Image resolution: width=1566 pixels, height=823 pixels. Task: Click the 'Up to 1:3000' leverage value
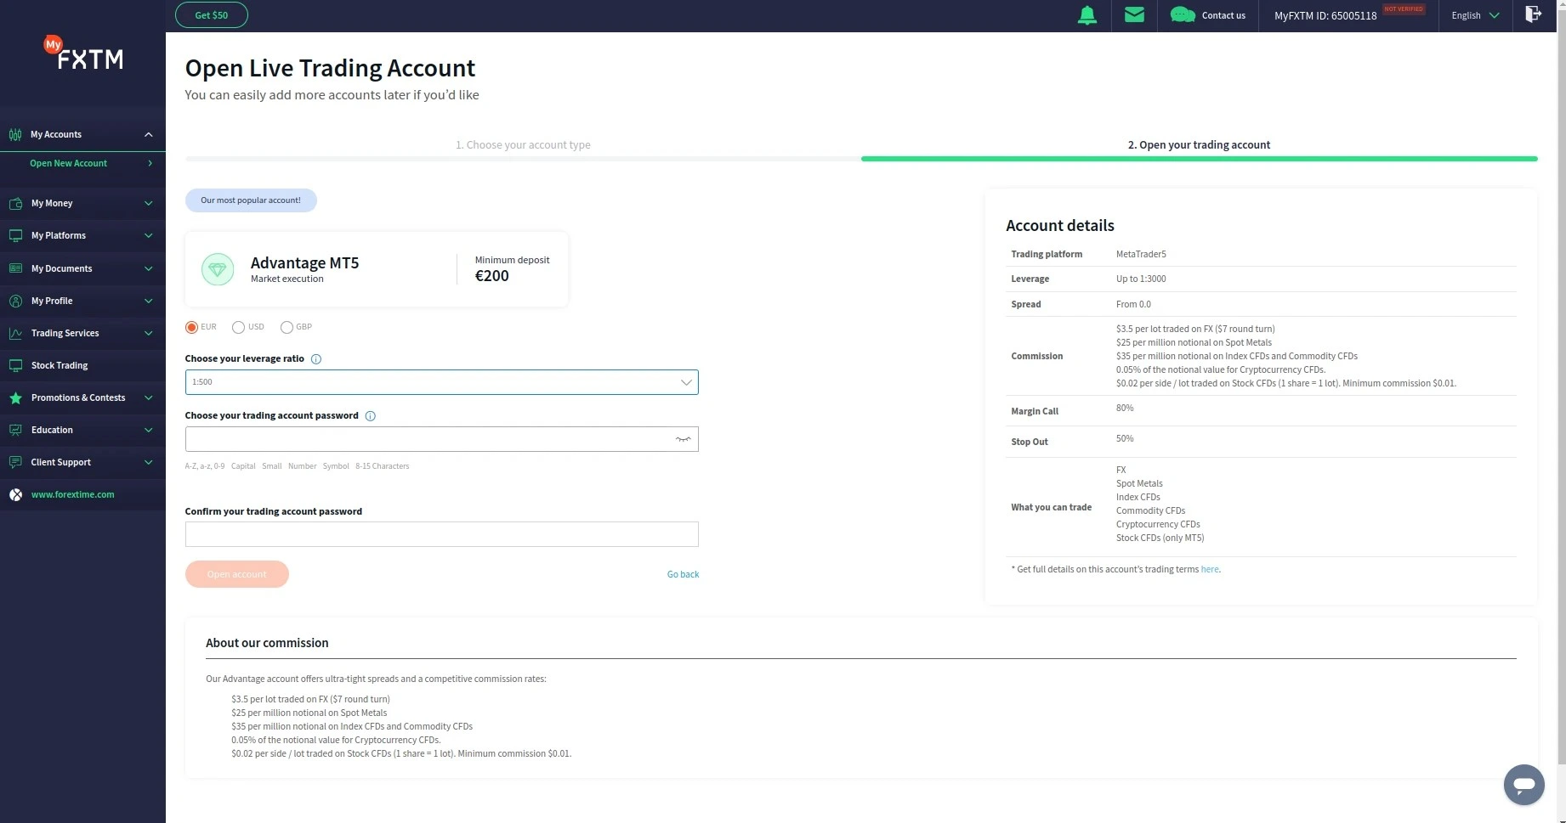coord(1141,279)
